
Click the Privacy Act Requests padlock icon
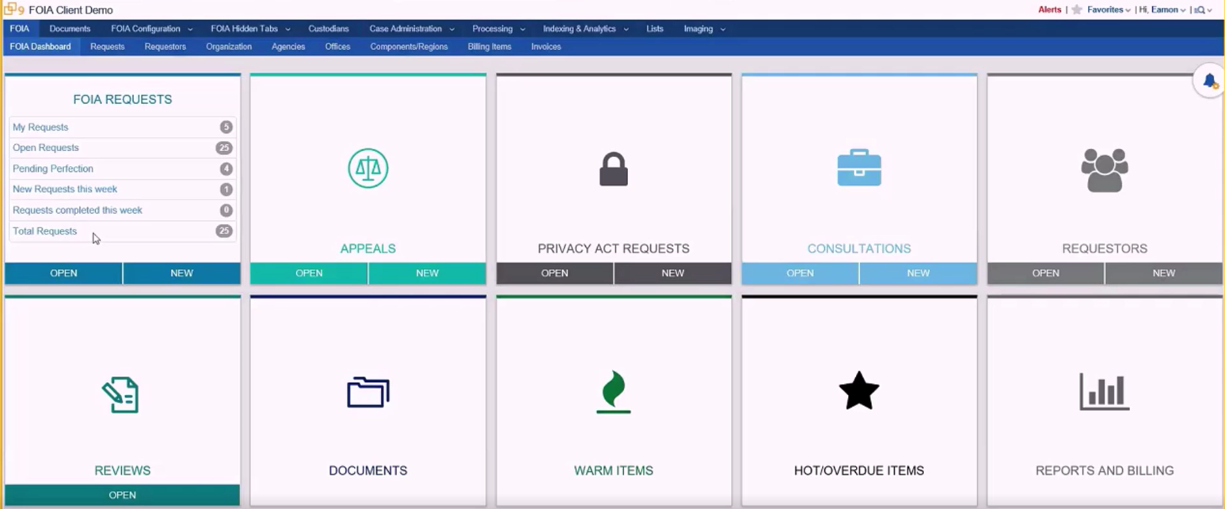[613, 169]
